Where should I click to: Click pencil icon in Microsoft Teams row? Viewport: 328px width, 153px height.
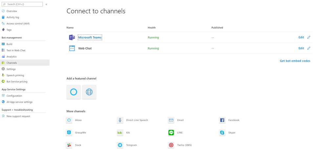[x=309, y=37]
